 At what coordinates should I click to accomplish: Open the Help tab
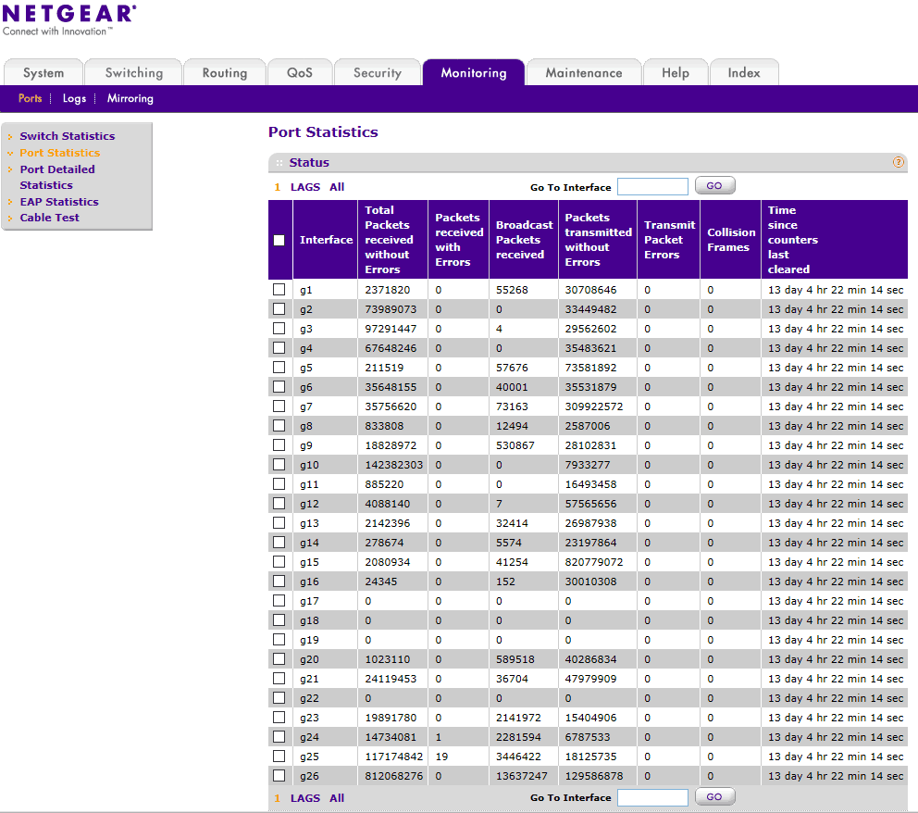point(676,72)
